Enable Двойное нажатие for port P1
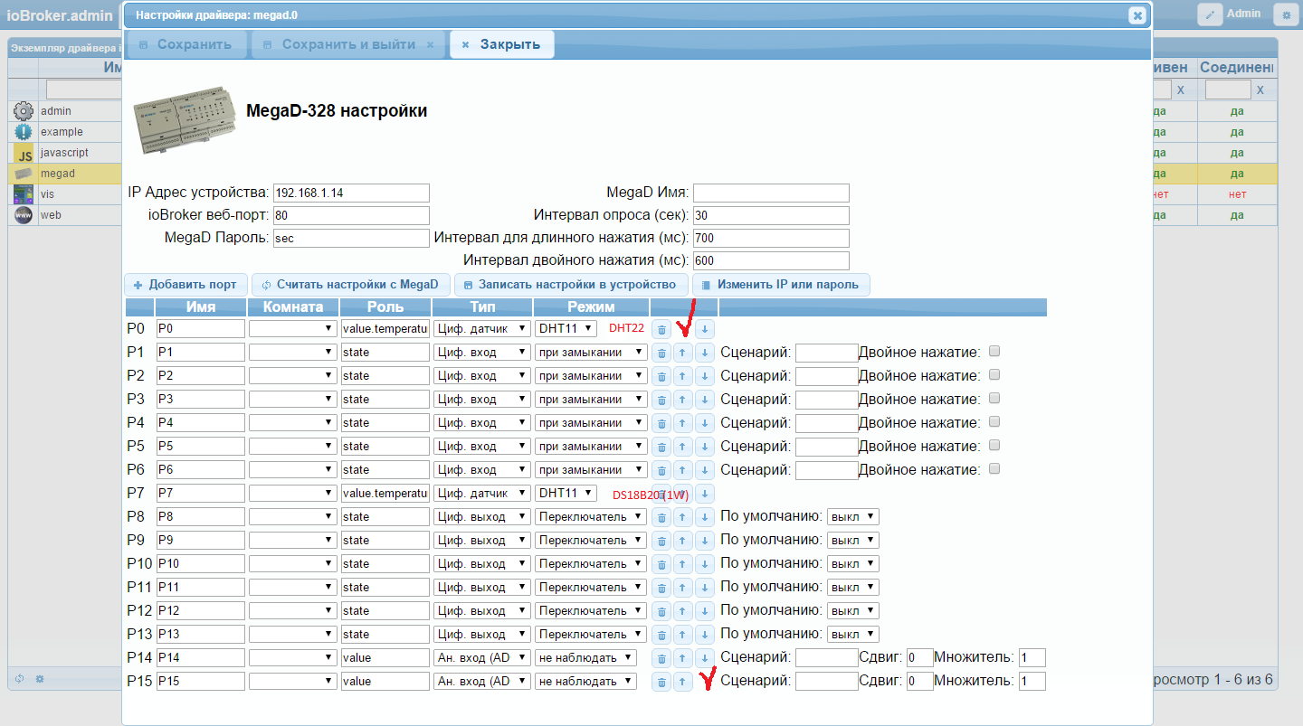Image resolution: width=1303 pixels, height=726 pixels. [995, 351]
